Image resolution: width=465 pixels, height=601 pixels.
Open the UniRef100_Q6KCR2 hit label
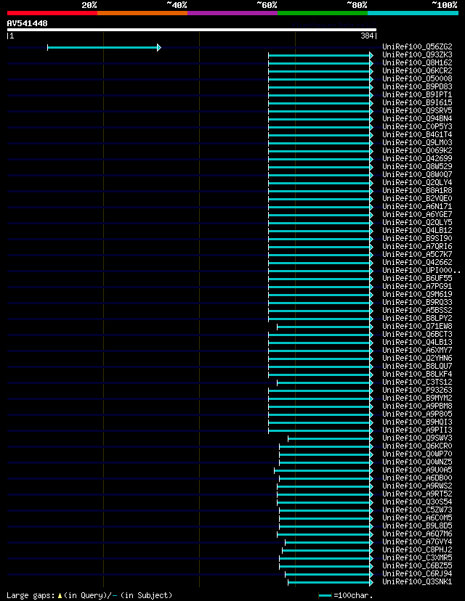(417, 71)
